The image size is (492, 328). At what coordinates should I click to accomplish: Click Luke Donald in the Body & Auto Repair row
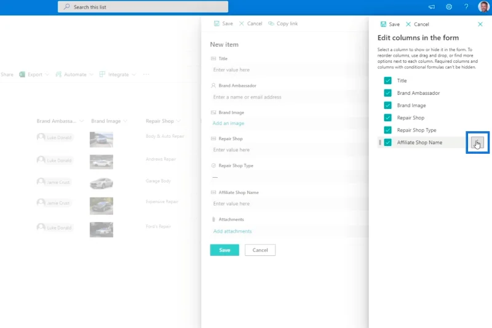pyautogui.click(x=55, y=137)
